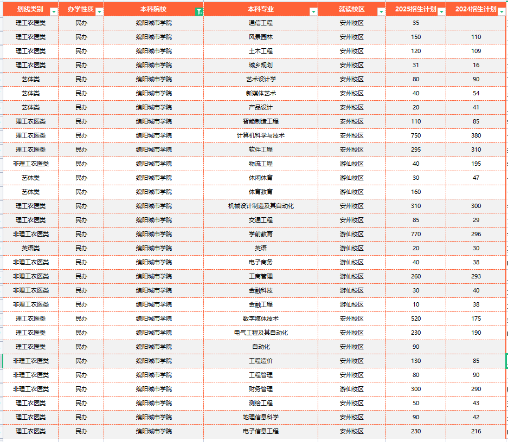508x442 pixels.
Task: Select the 电气工程及其自动化 major cell
Action: point(261,333)
